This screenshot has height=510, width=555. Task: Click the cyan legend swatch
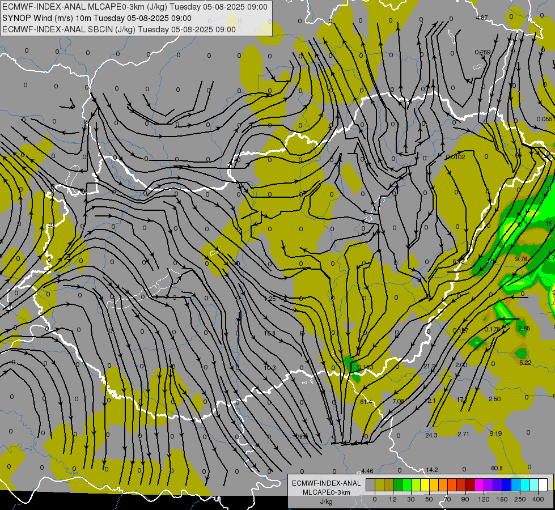(525, 484)
